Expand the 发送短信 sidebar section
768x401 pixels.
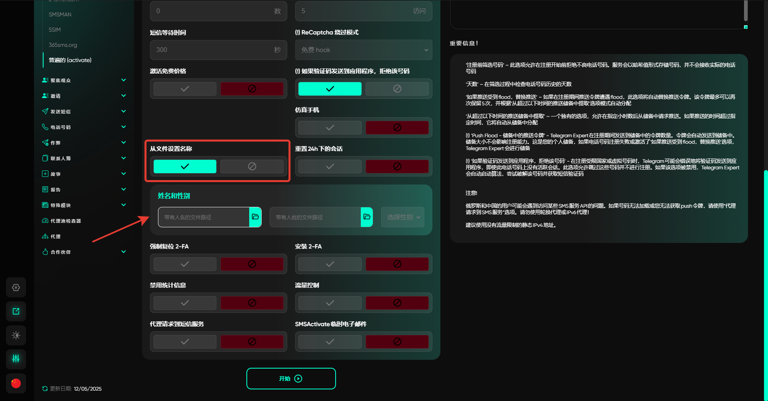[84, 111]
